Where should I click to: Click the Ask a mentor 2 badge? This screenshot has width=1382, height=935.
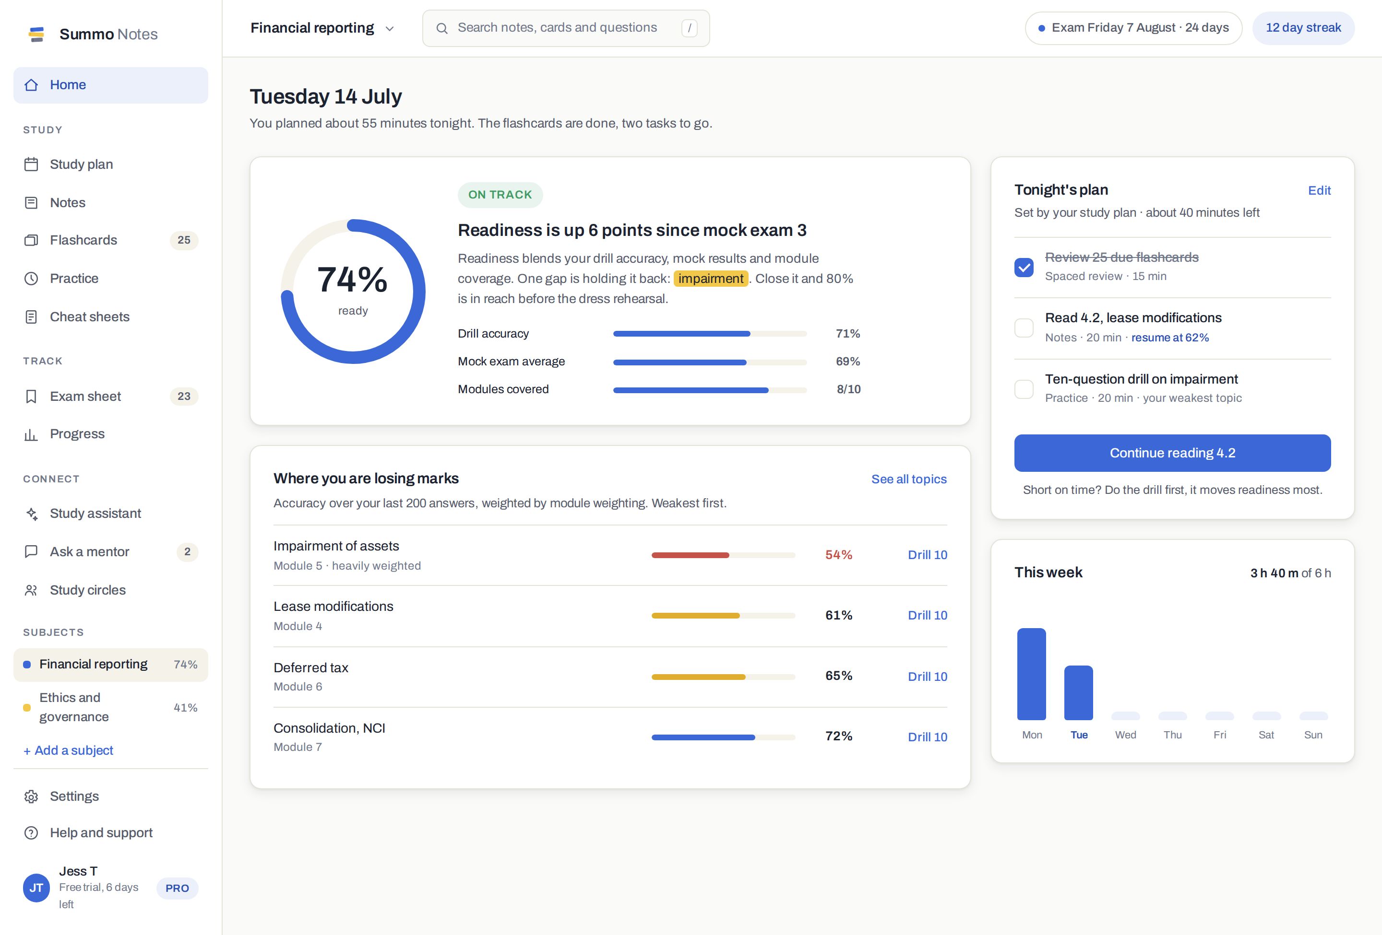[187, 552]
